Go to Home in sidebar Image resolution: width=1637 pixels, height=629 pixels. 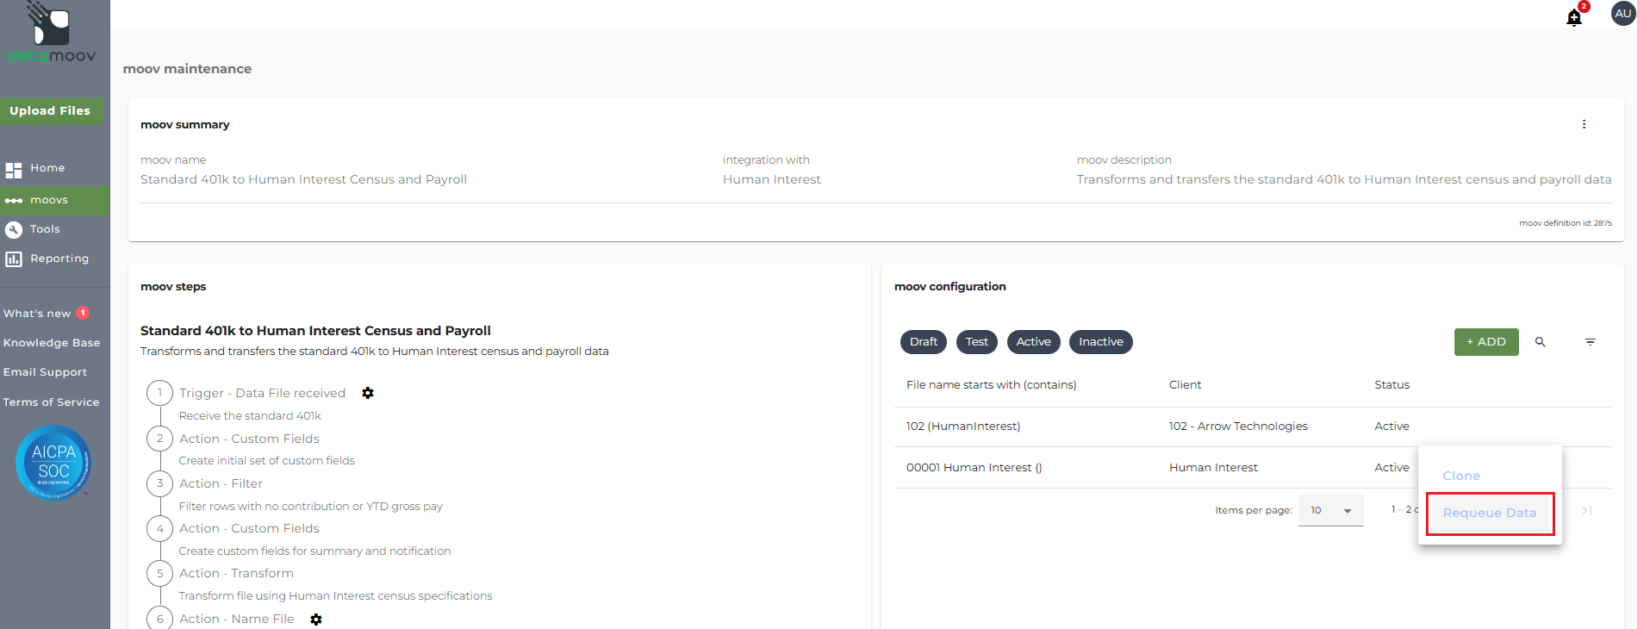[x=47, y=168]
